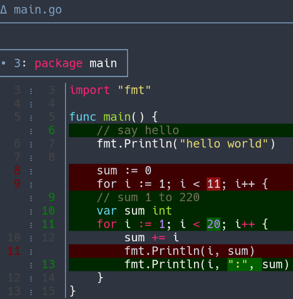Click the "hello world" string literal

click(228, 144)
